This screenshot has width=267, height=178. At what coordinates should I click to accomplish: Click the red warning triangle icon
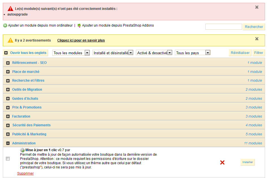pyautogui.click(x=10, y=8)
